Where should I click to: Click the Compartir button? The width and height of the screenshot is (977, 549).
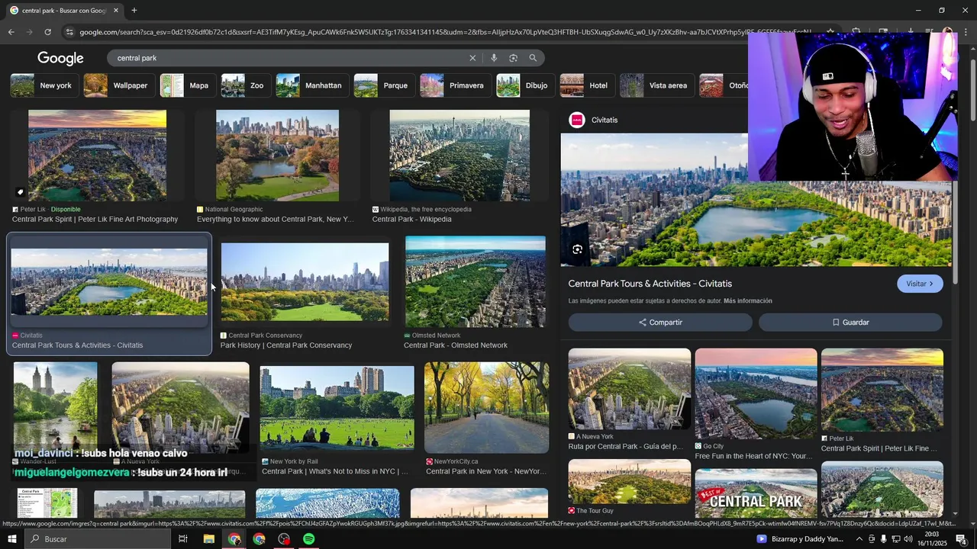click(660, 323)
